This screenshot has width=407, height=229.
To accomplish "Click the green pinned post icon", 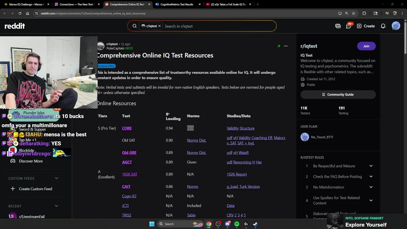I will [x=279, y=46].
